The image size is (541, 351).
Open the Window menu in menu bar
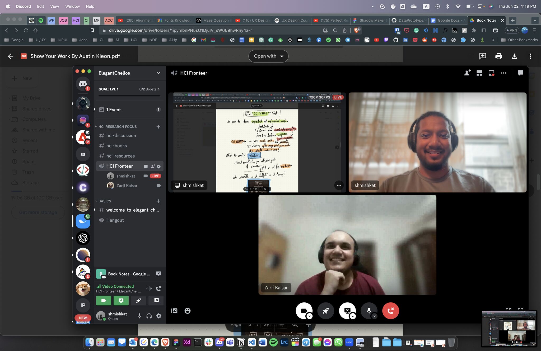tap(72, 6)
